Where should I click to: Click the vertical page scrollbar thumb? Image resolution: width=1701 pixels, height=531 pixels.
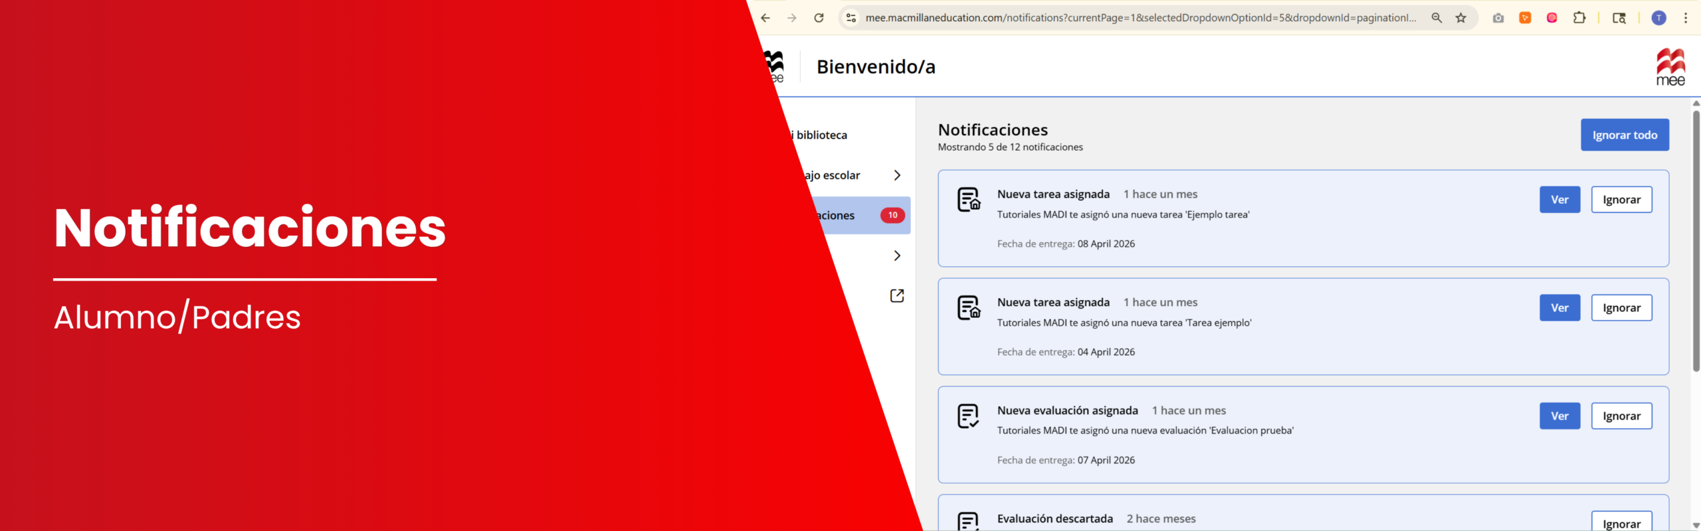(x=1696, y=240)
